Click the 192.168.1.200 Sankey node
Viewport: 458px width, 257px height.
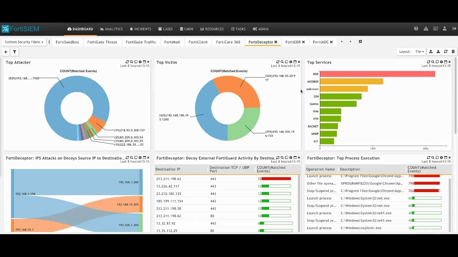pyautogui.click(x=141, y=182)
